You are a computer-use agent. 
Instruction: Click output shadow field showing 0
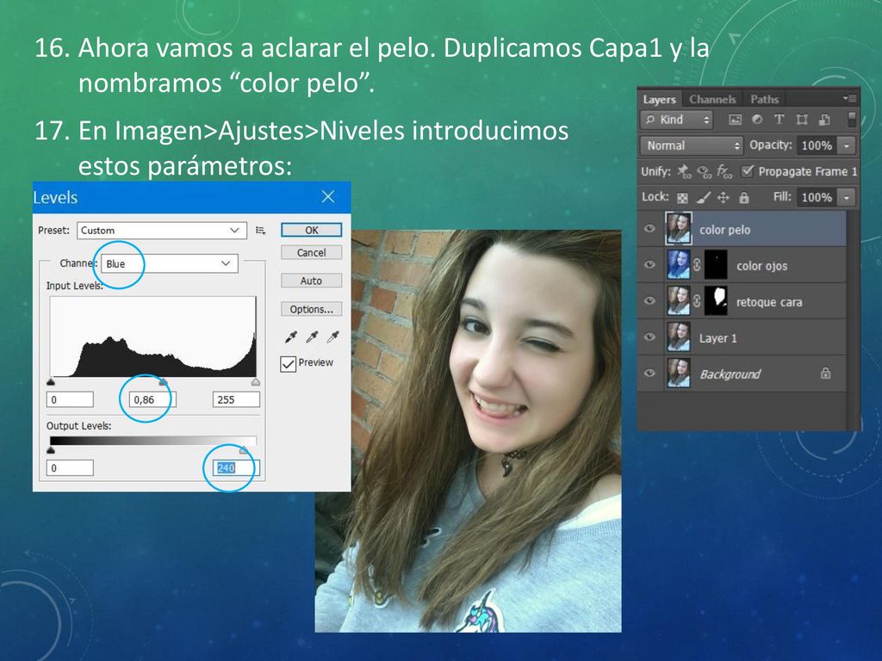click(70, 467)
